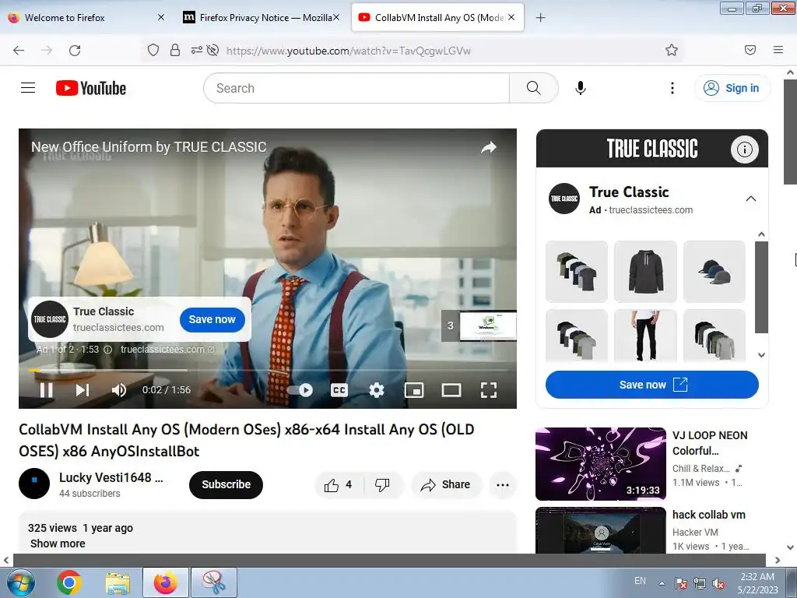The height and width of the screenshot is (598, 797).
Task: Switch to theater mode
Action: (451, 390)
